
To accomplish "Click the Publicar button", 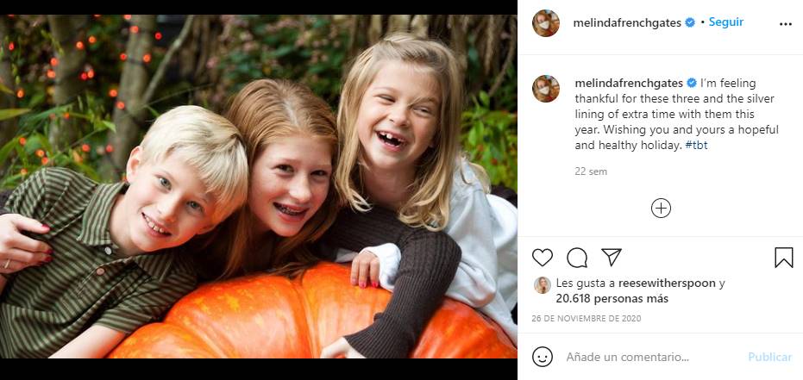I will point(769,357).
